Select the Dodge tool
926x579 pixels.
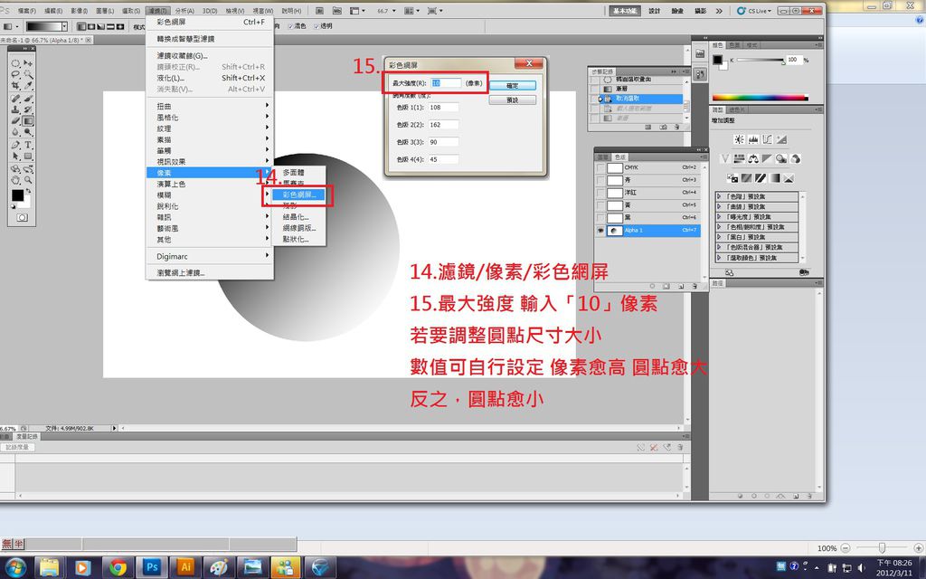[x=28, y=131]
